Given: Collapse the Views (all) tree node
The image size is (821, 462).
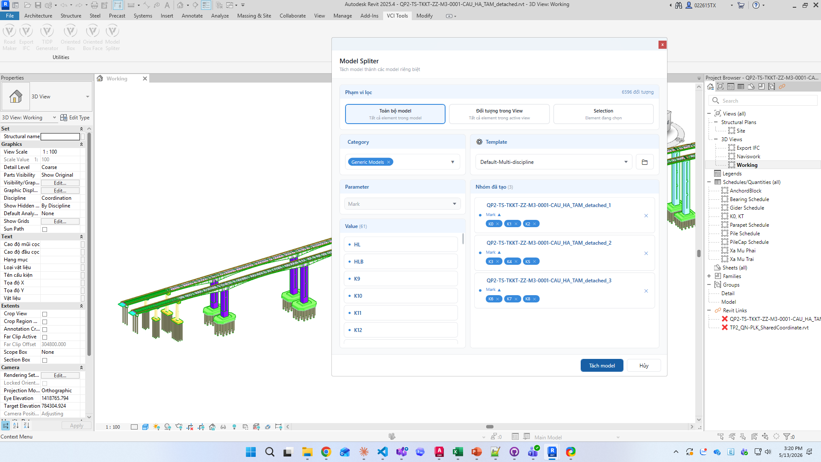Looking at the screenshot, I should coord(709,114).
